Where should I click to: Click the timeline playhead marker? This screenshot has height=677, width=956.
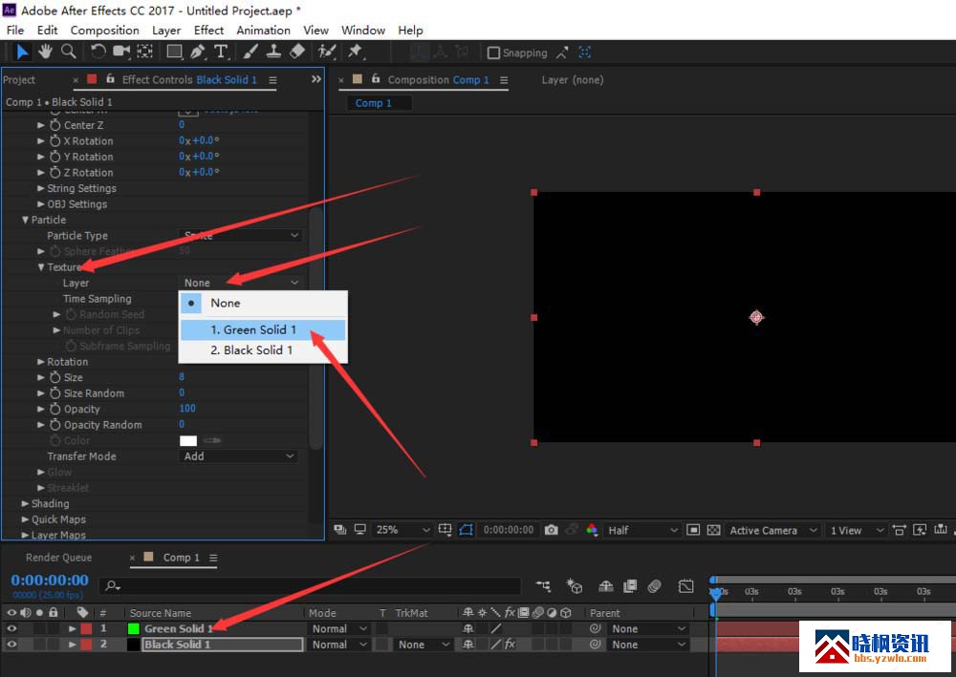point(716,592)
